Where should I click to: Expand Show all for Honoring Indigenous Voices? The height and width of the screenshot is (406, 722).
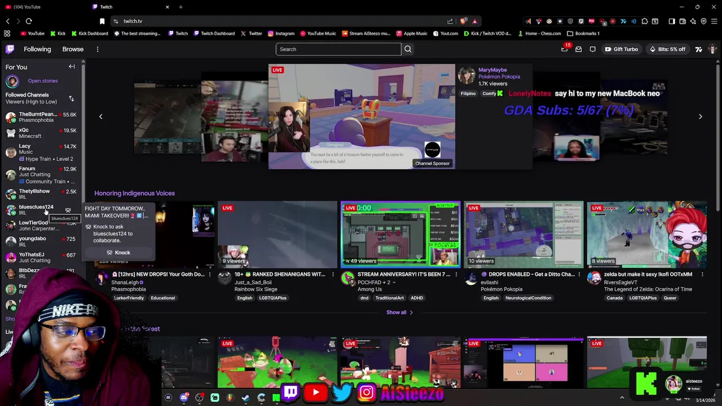pyautogui.click(x=399, y=312)
